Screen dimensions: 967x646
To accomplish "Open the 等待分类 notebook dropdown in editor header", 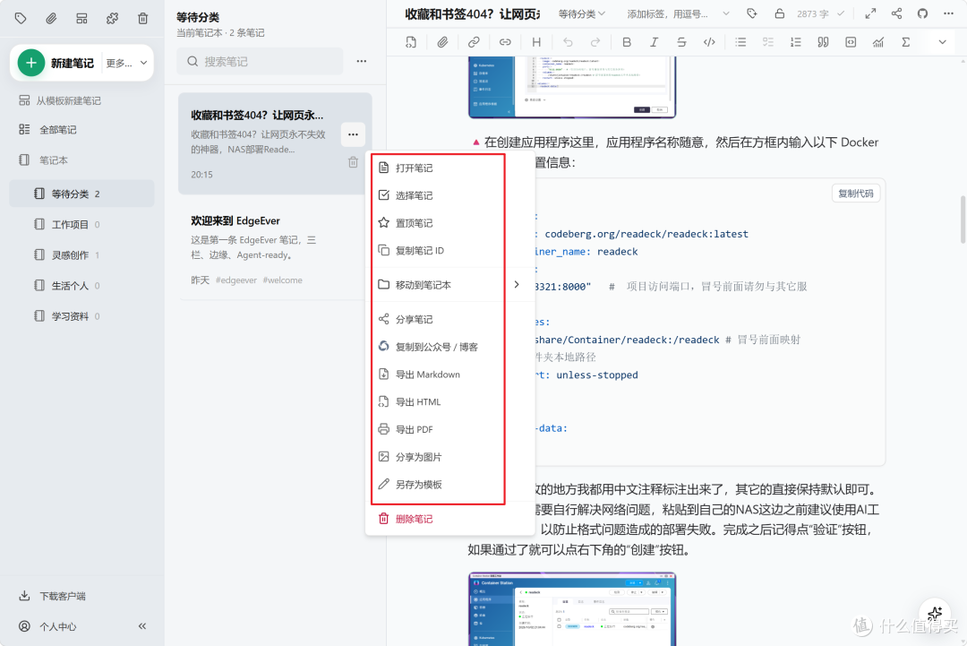I will click(582, 13).
